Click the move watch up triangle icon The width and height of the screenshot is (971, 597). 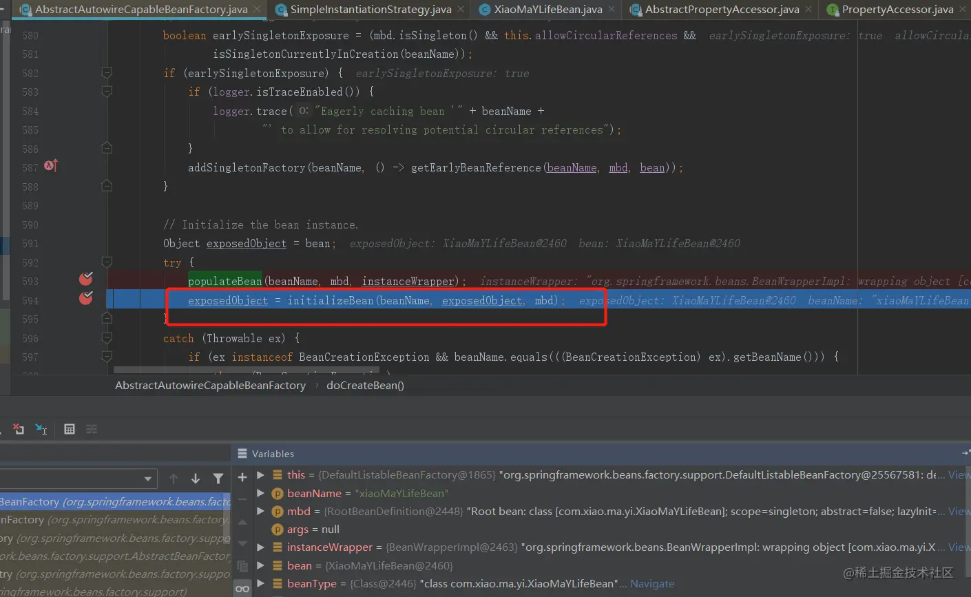tap(242, 523)
